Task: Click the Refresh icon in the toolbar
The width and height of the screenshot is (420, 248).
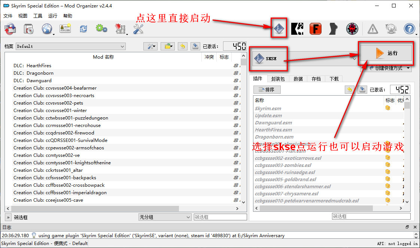Action: [x=83, y=29]
